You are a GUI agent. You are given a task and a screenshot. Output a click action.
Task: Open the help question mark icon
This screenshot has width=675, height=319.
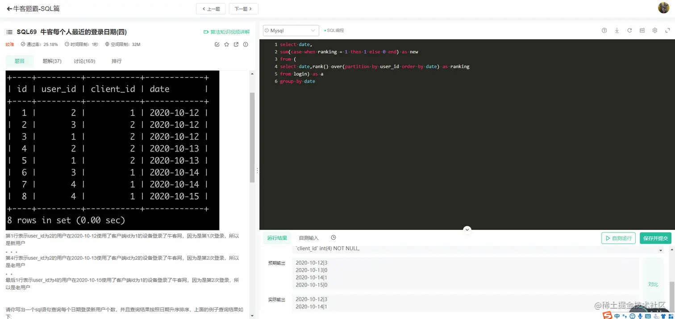click(x=604, y=30)
